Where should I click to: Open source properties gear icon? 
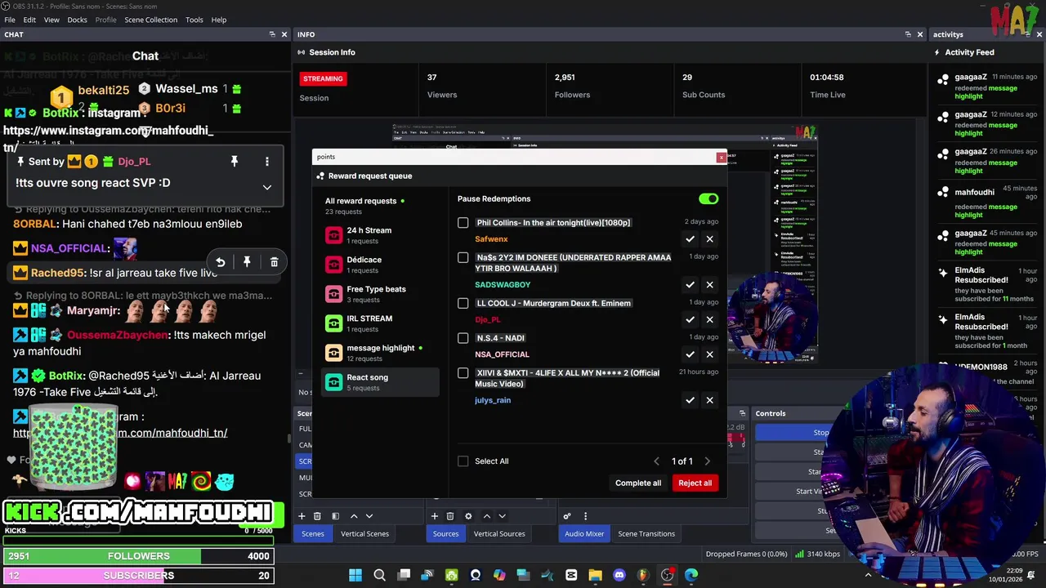[x=468, y=516]
